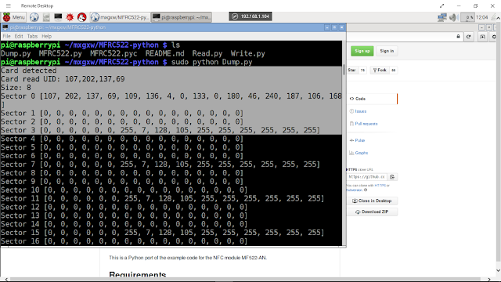This screenshot has width=501, height=282.
Task: Open the terminal Tabs menu
Action: click(32, 36)
